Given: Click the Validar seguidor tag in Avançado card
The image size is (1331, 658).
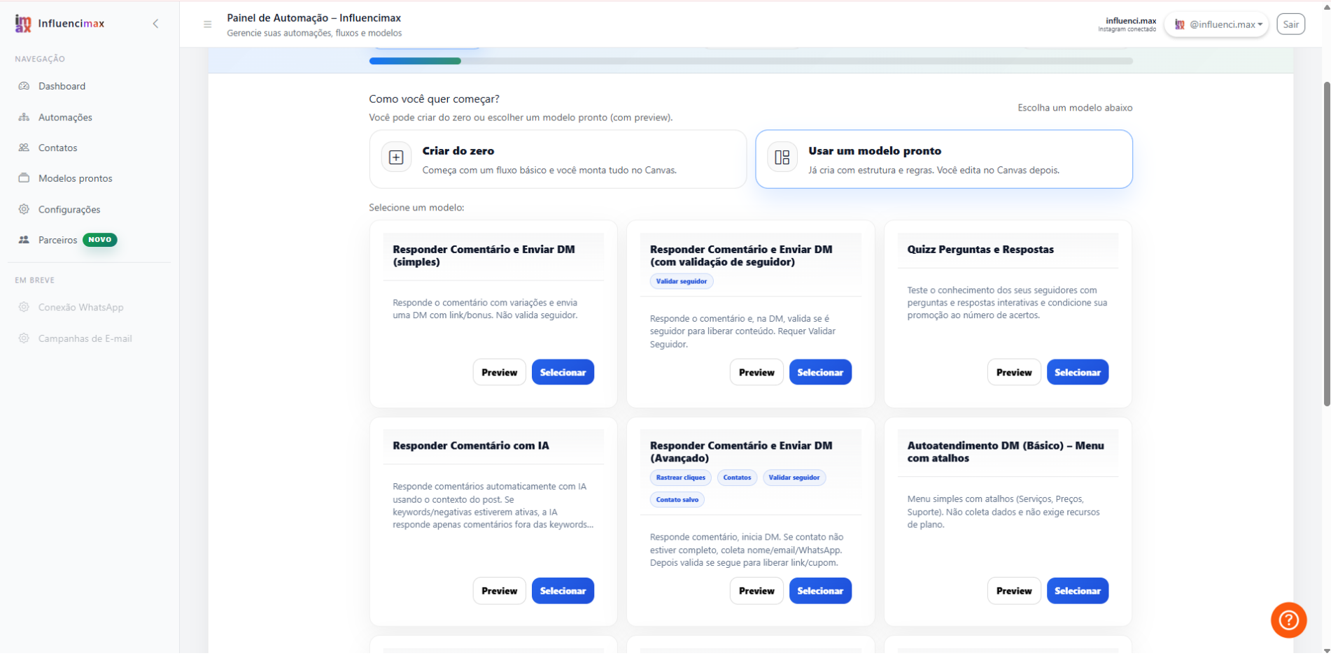Looking at the screenshot, I should 794,478.
